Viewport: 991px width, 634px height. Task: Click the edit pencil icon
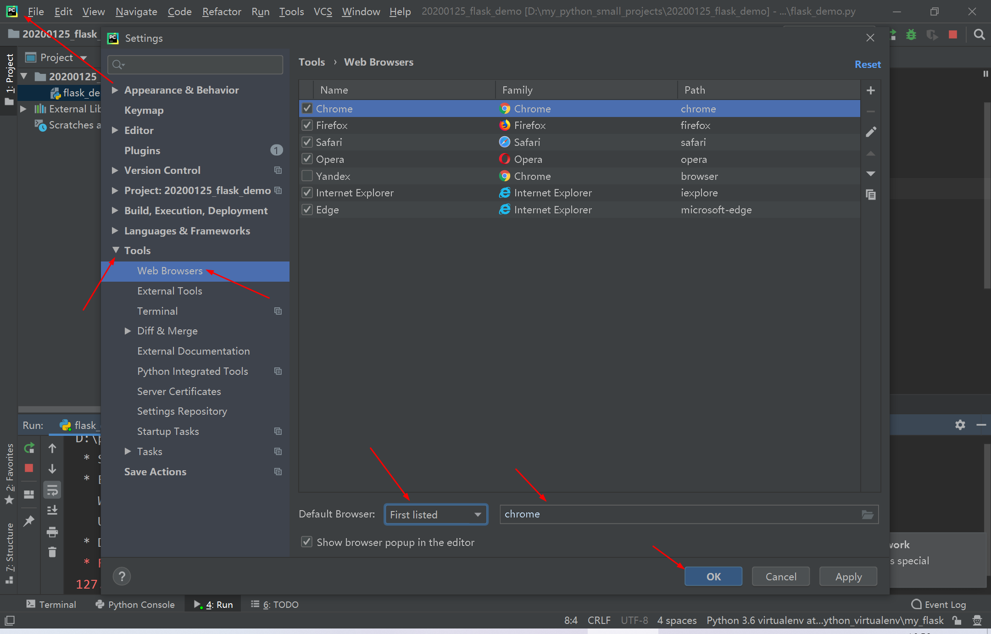870,132
